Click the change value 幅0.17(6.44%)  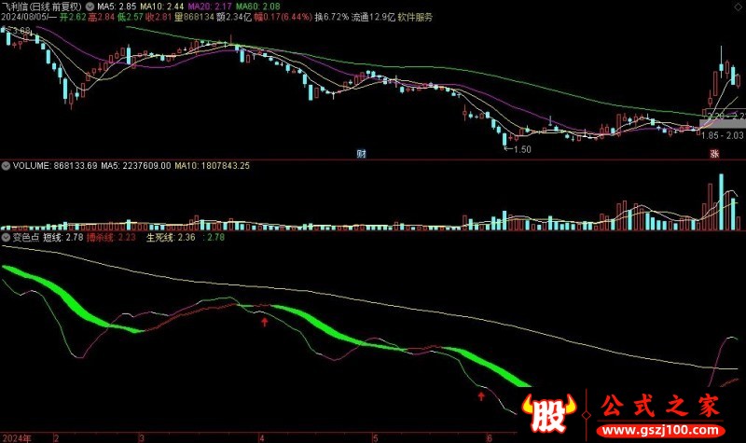click(283, 17)
